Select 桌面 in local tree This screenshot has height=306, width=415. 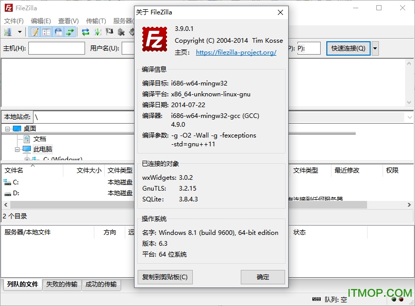30,129
